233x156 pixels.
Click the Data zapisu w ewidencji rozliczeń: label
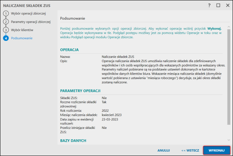point(77,121)
